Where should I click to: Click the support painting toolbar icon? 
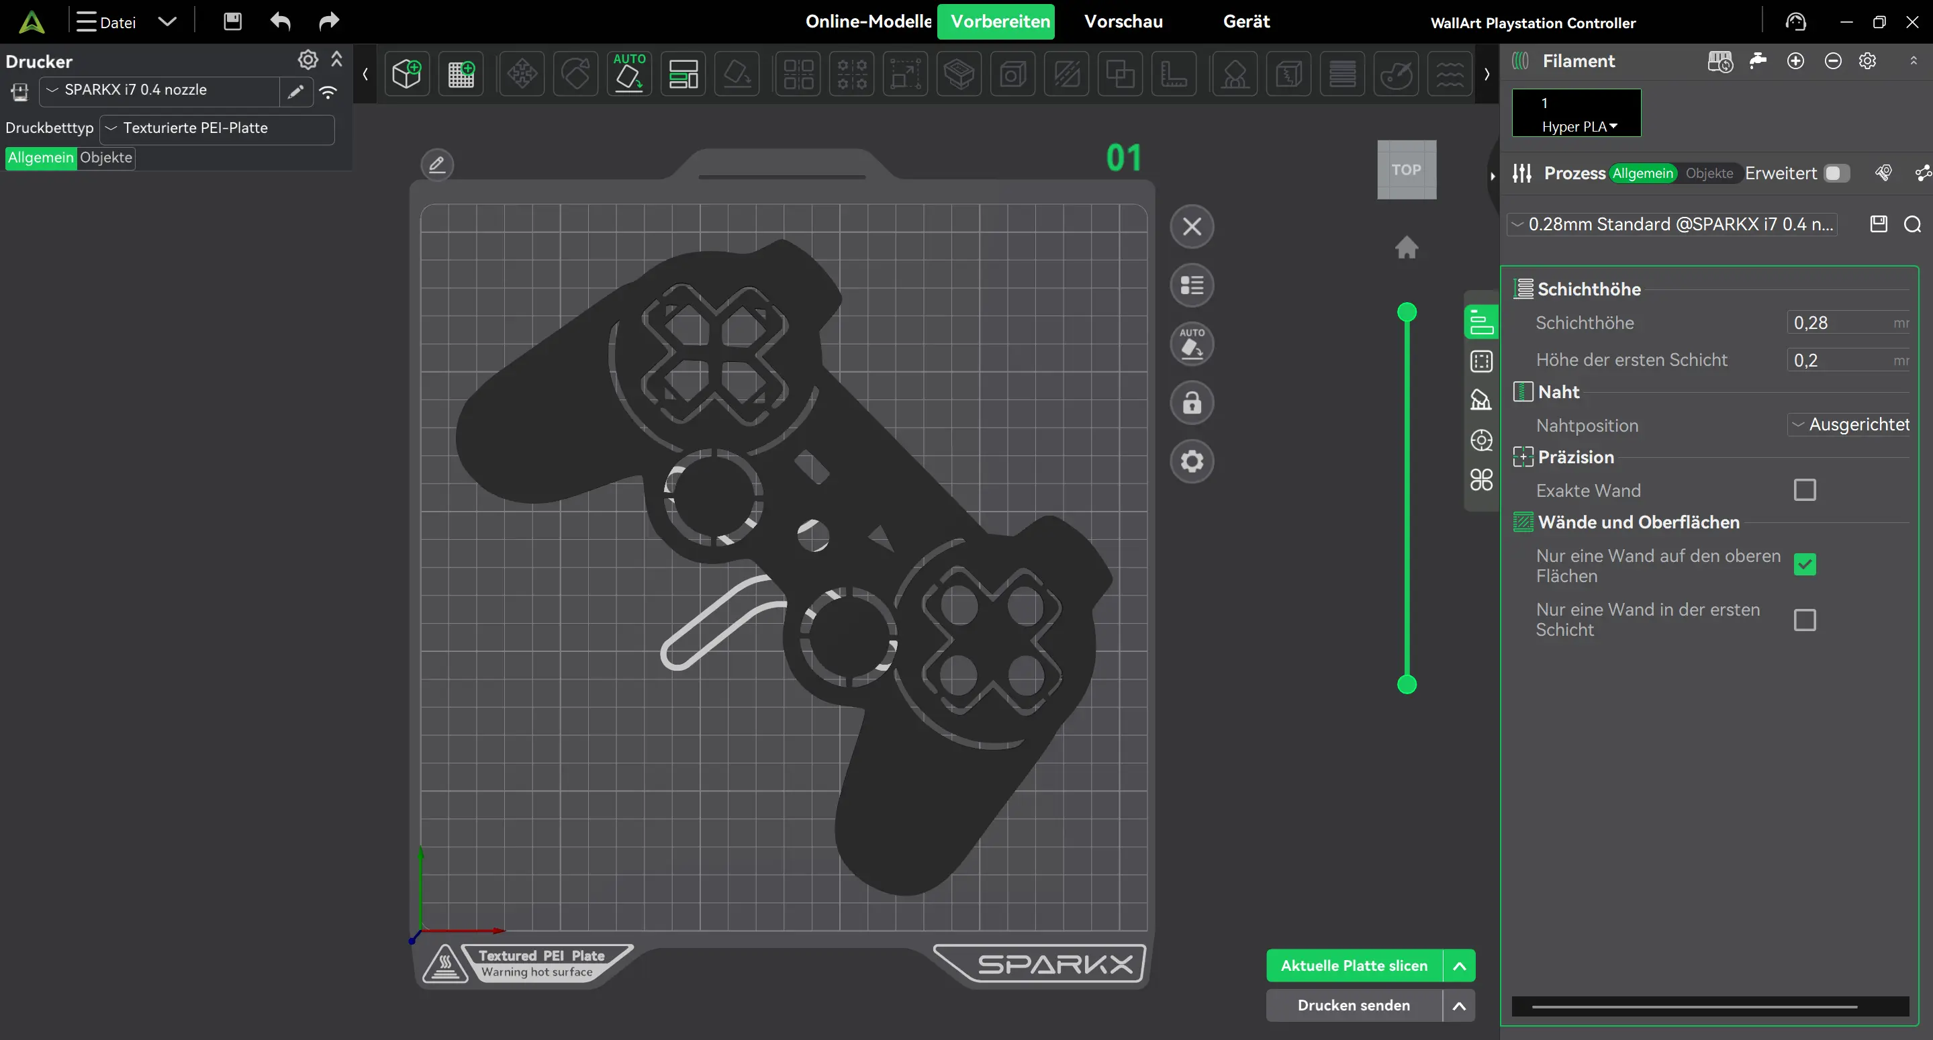click(x=1235, y=74)
